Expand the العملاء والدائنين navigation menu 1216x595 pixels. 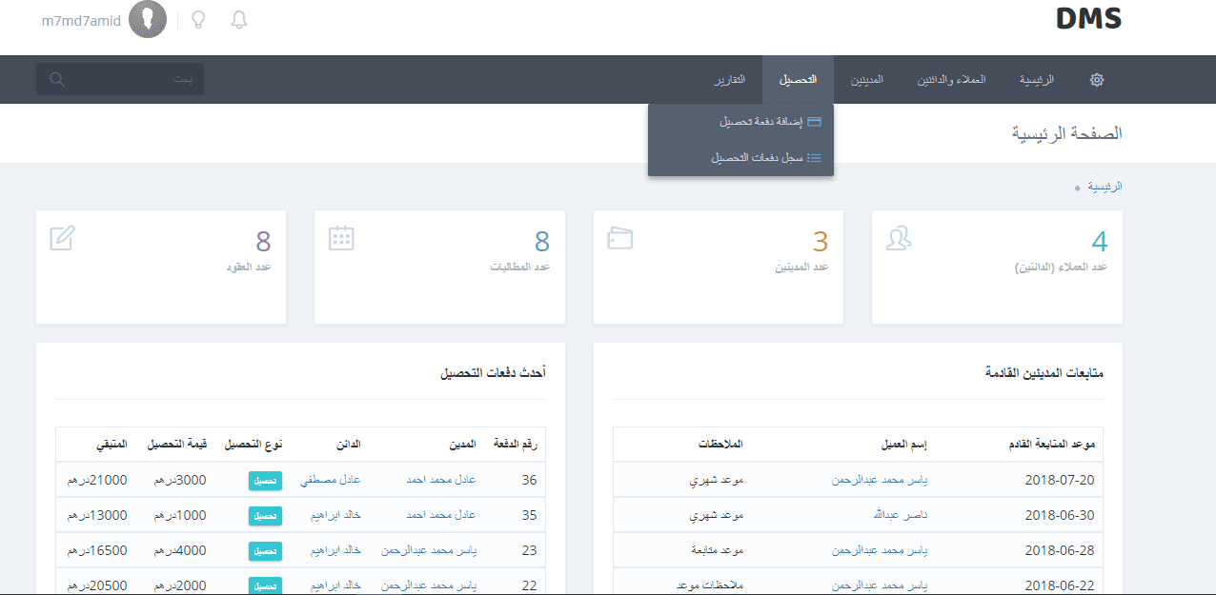click(x=951, y=80)
